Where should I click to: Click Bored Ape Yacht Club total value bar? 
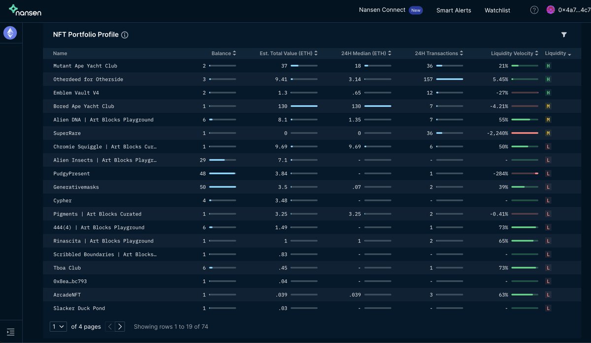coord(304,106)
